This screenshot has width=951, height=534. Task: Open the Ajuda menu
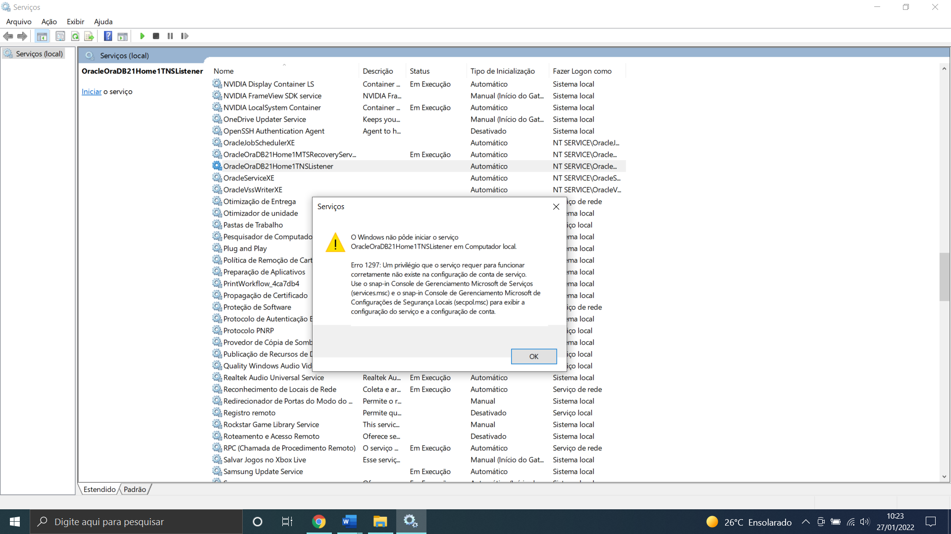tap(103, 22)
